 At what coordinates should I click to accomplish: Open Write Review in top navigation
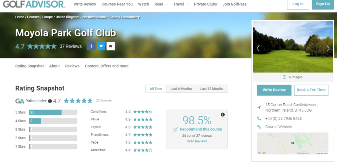coord(85,4)
